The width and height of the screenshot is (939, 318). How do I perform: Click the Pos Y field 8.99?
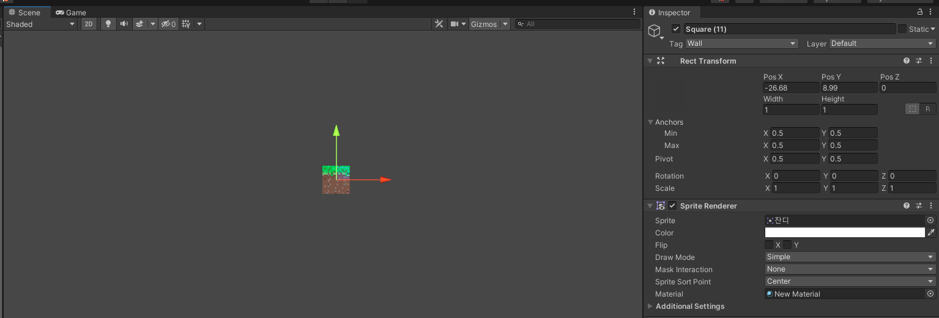click(x=849, y=87)
